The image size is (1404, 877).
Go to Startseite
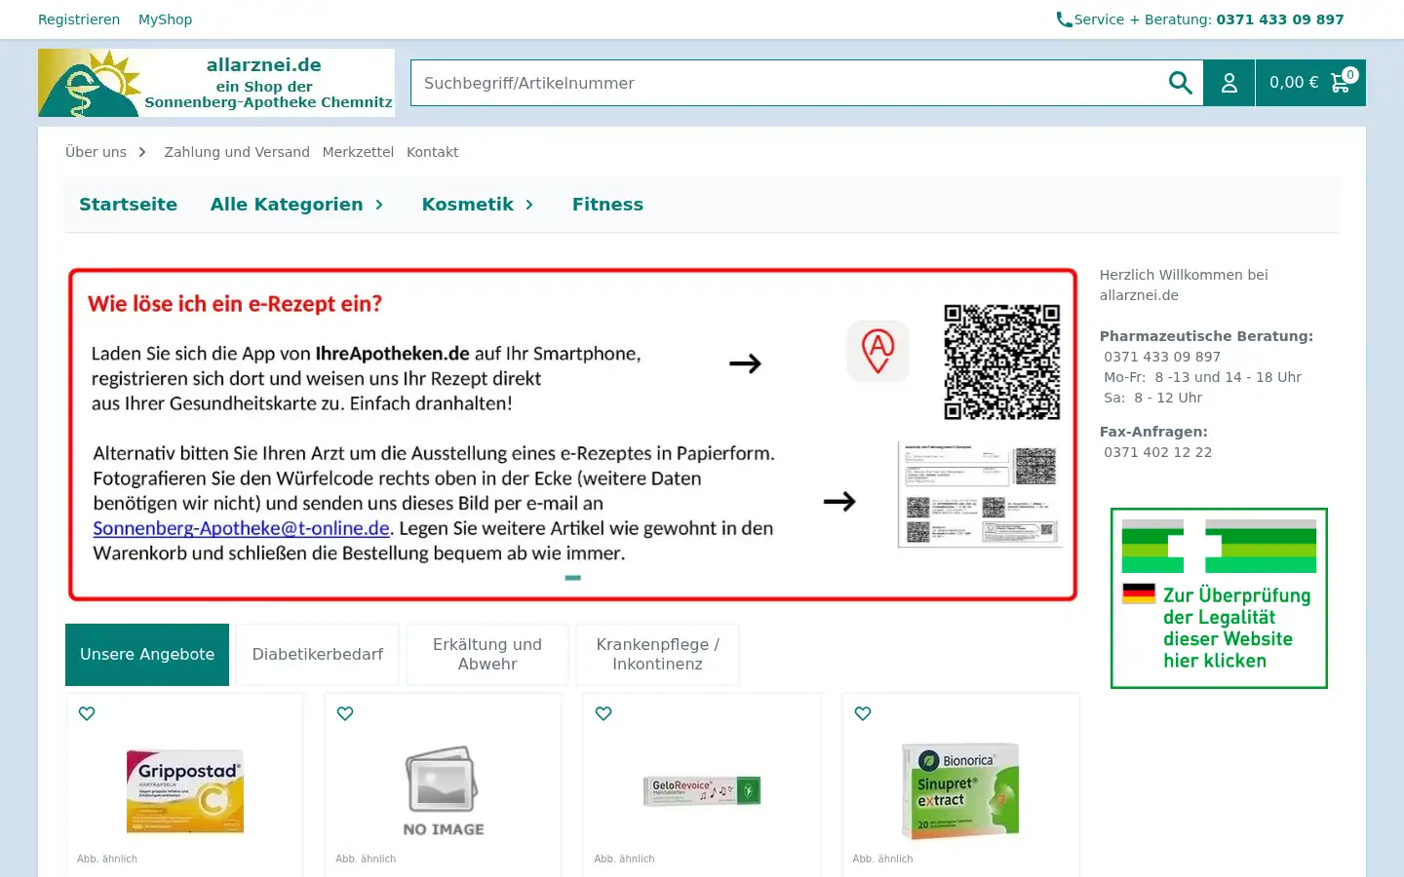click(128, 205)
